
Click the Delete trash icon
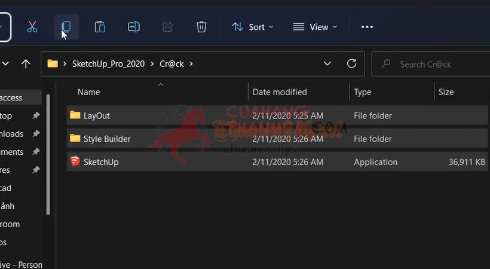pos(201,27)
